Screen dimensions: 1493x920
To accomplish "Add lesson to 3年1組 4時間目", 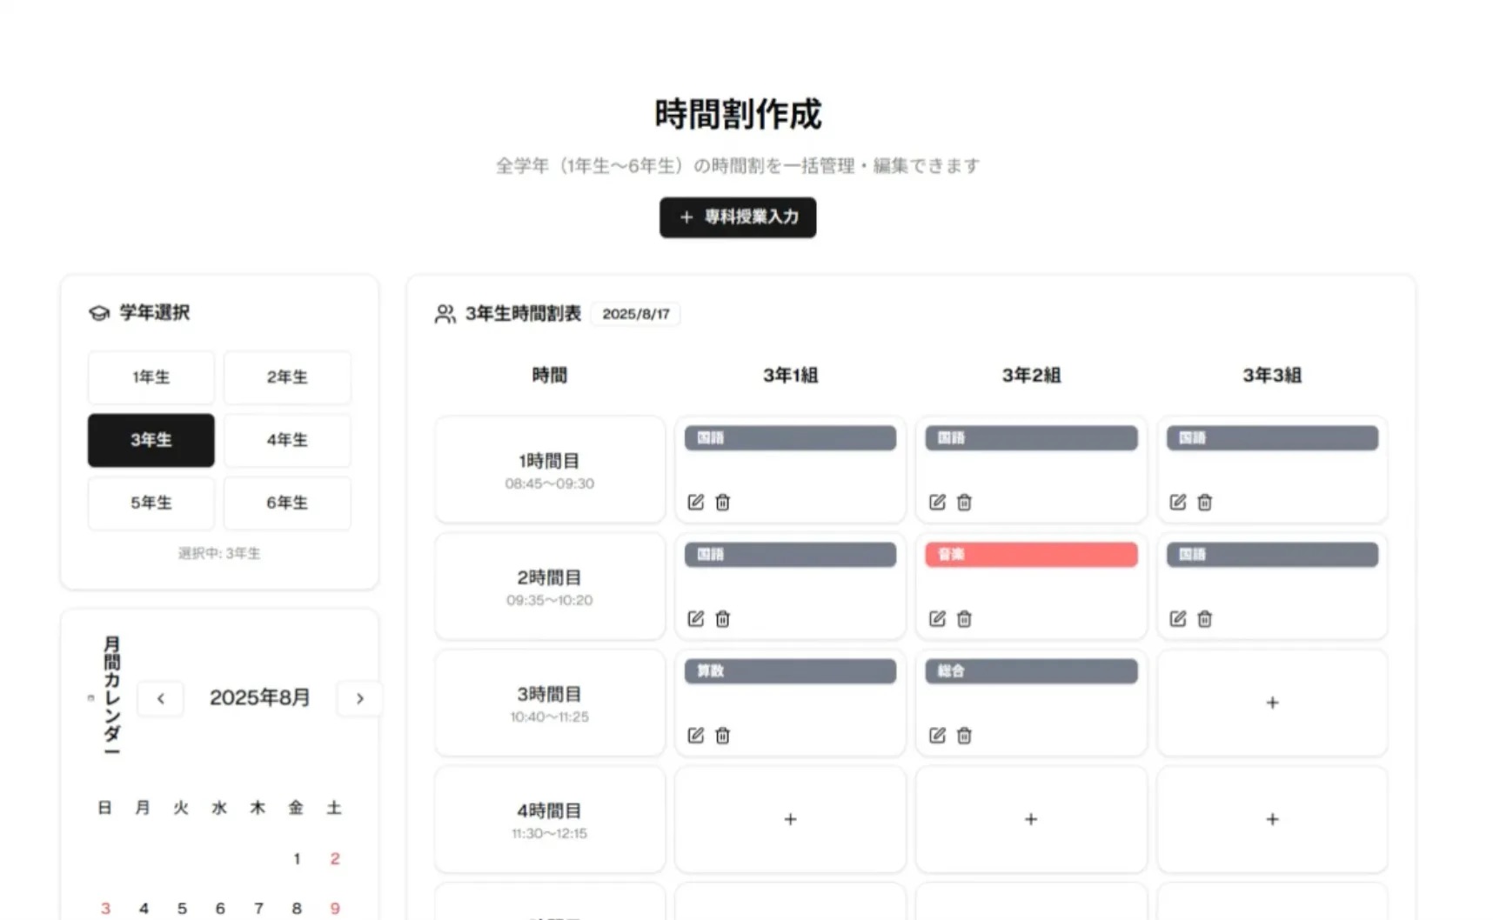I will point(789,818).
